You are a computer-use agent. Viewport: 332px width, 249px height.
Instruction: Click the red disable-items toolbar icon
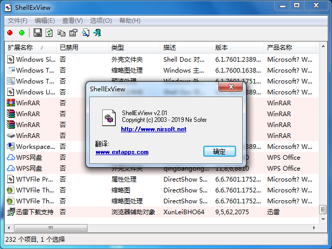click(x=10, y=33)
